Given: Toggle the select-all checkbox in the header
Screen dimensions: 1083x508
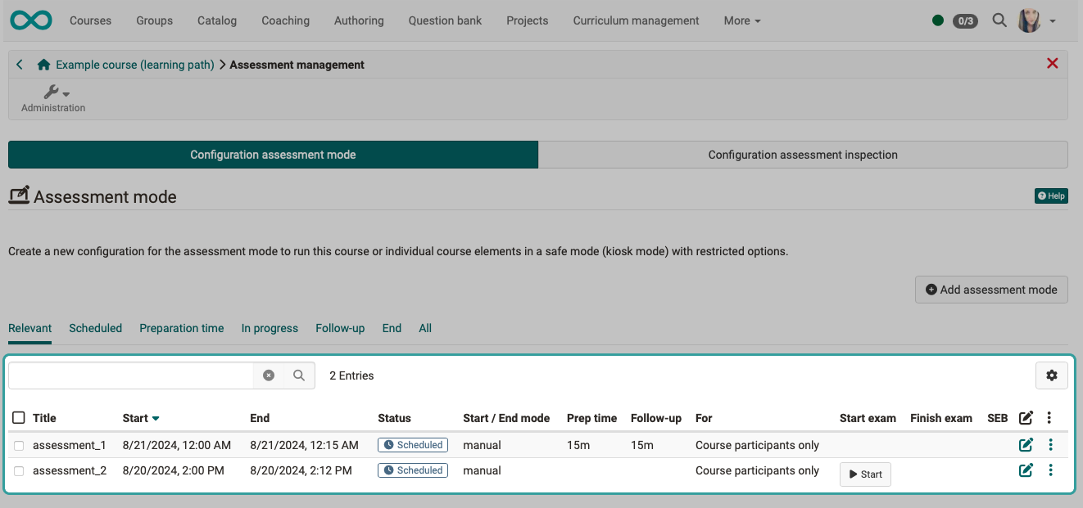Looking at the screenshot, I should point(19,417).
